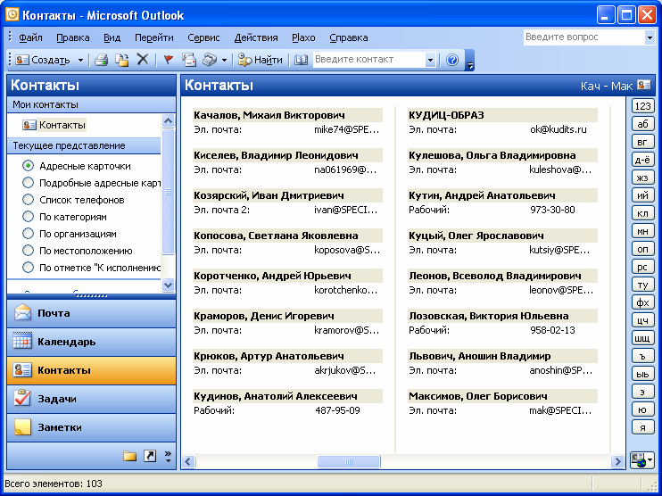Screen dimensions: 662x496
Task: Click the horizontal scrollbar thumb
Action: (x=349, y=461)
